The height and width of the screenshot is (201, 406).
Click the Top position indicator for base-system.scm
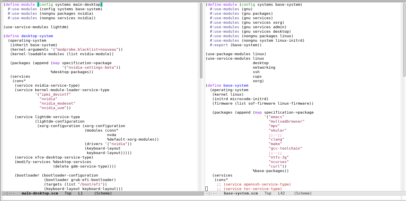[x=268, y=193]
